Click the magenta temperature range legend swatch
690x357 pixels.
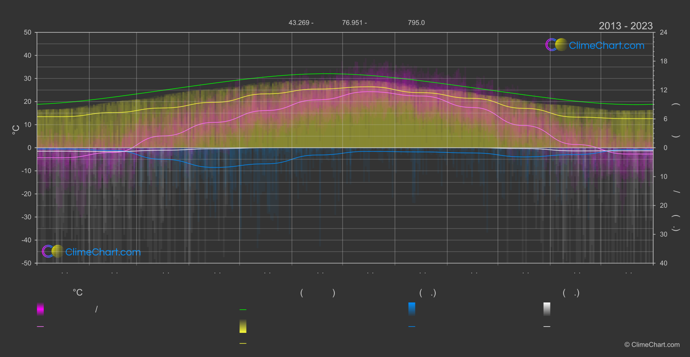[40, 309]
